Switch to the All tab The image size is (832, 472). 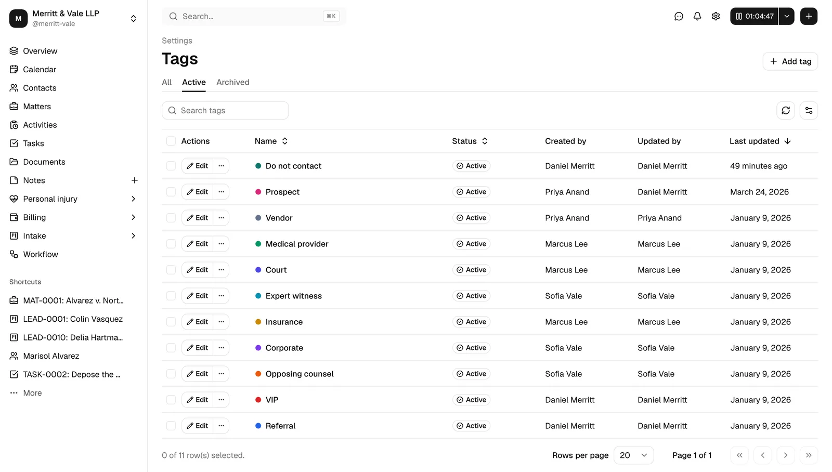pyautogui.click(x=166, y=82)
